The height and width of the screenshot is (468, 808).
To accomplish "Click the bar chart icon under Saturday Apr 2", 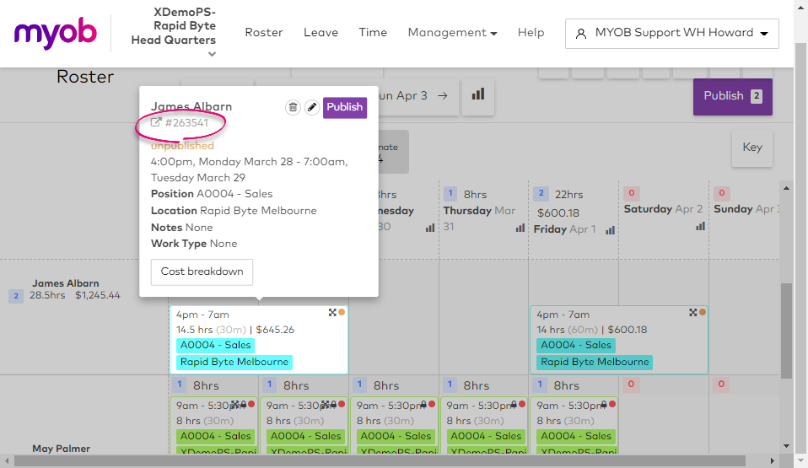I will click(699, 226).
